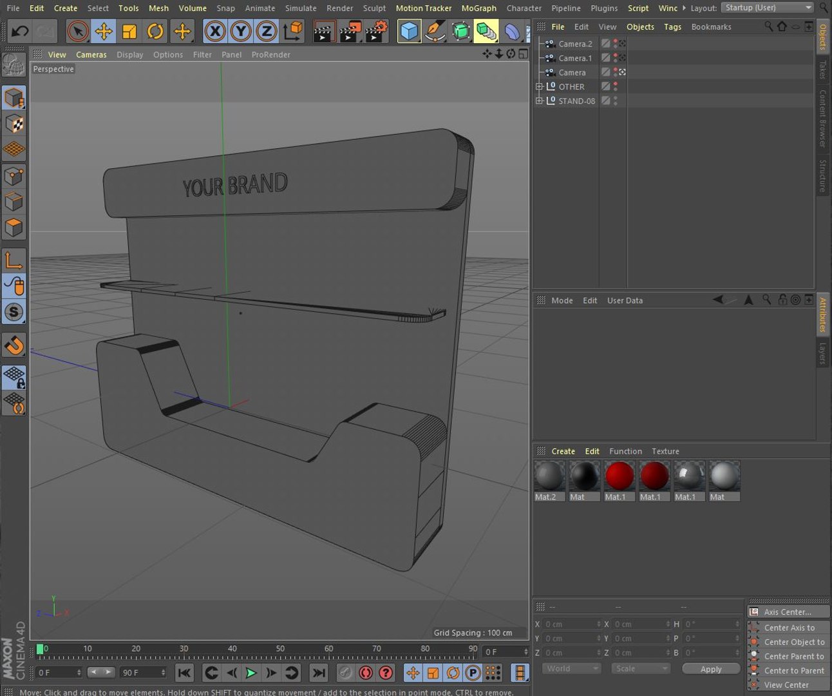
Task: Toggle X axis lock
Action: [215, 31]
